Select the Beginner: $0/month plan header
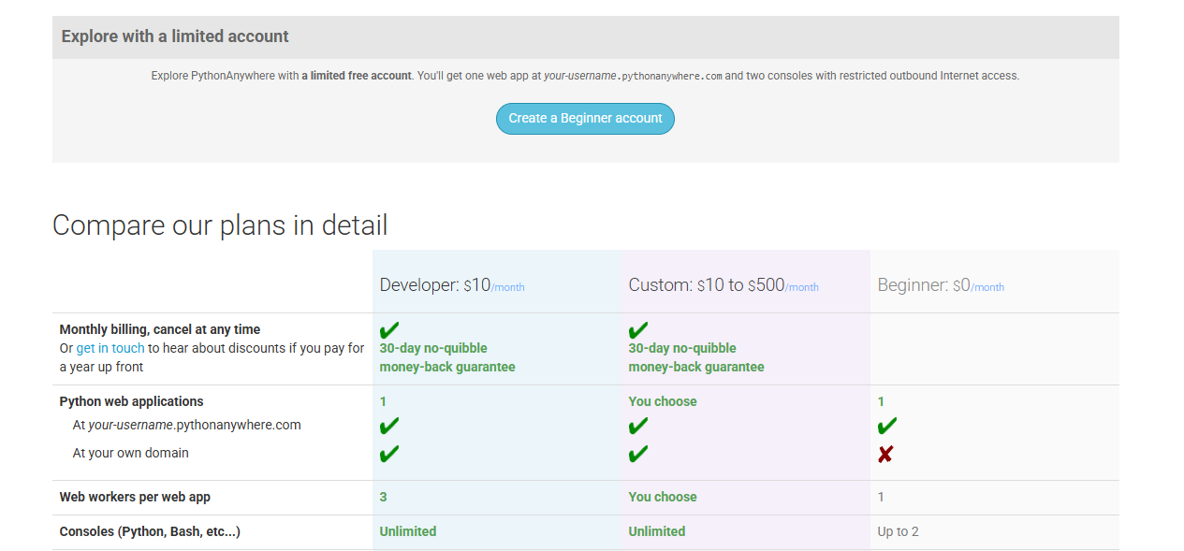This screenshot has height=551, width=1184. 941,285
